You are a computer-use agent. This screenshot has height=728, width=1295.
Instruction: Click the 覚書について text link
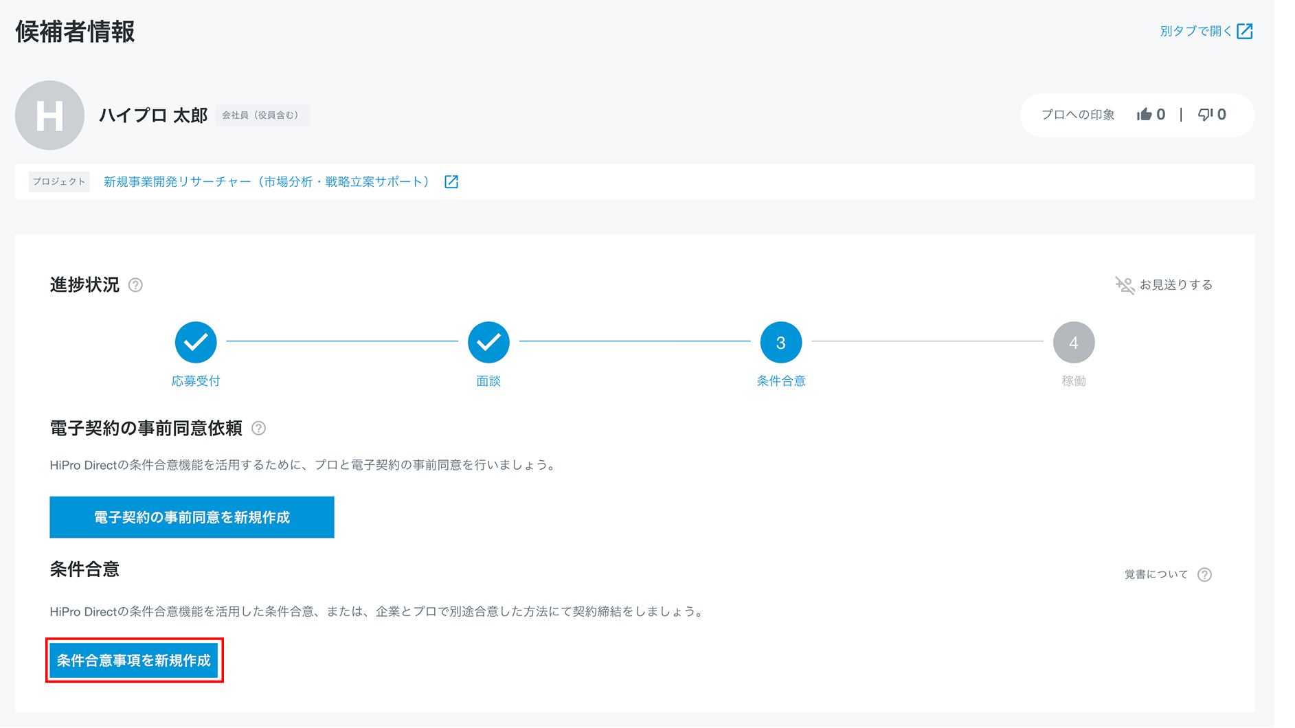click(x=1156, y=575)
